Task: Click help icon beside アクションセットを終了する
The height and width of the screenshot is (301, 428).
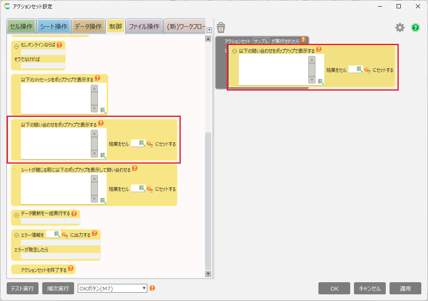Action: (71, 269)
